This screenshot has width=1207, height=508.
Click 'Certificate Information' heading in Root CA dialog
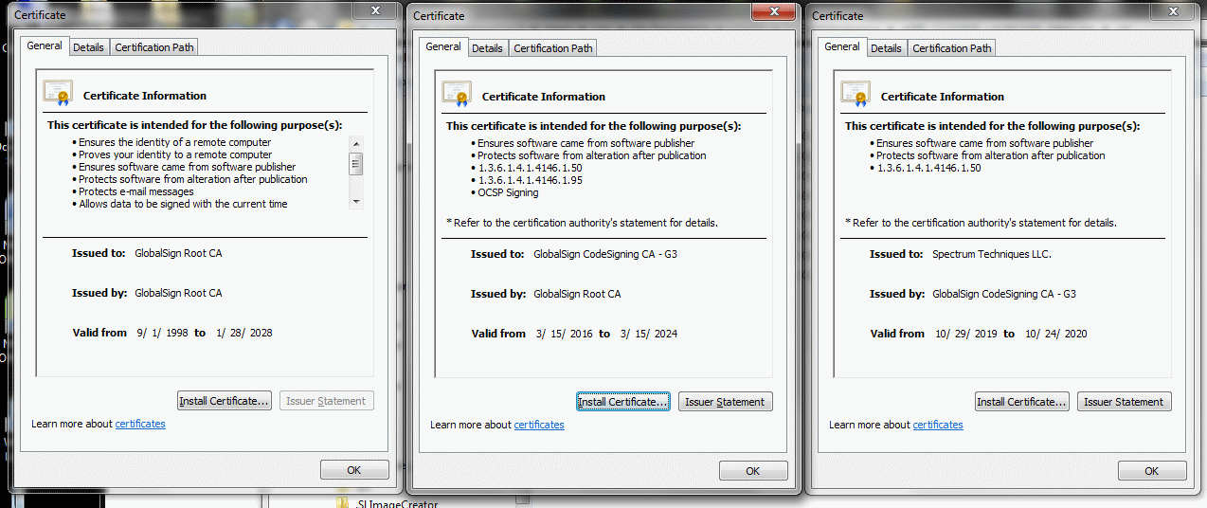pos(145,96)
